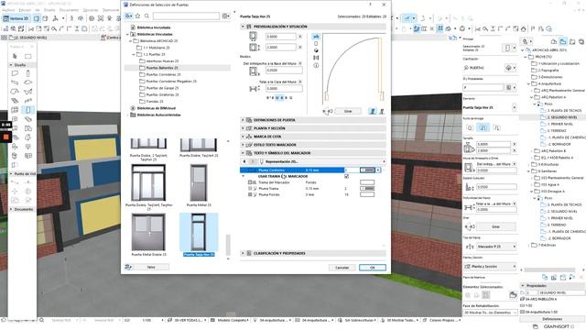
Task: Expand Definiciones de Puerta panel
Action: [x=243, y=120]
